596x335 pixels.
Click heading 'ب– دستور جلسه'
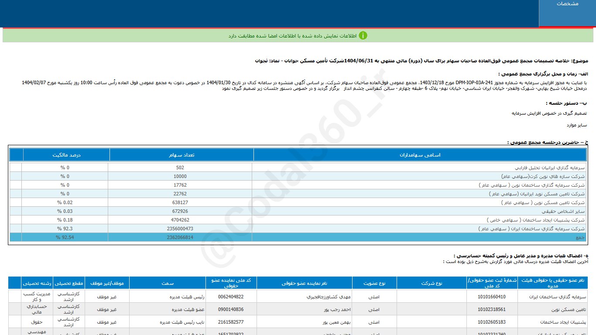pos(567,103)
